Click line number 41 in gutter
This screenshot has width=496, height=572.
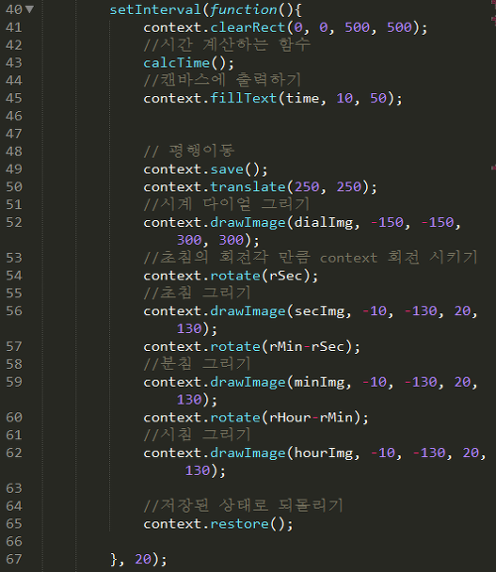14,28
